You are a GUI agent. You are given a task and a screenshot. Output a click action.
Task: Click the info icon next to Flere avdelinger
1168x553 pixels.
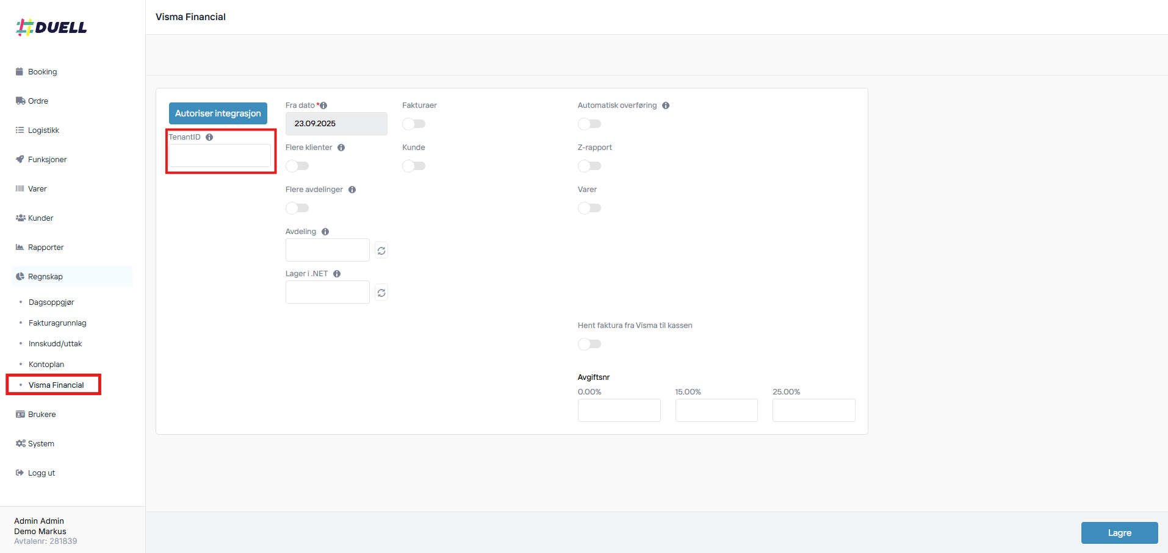click(352, 190)
